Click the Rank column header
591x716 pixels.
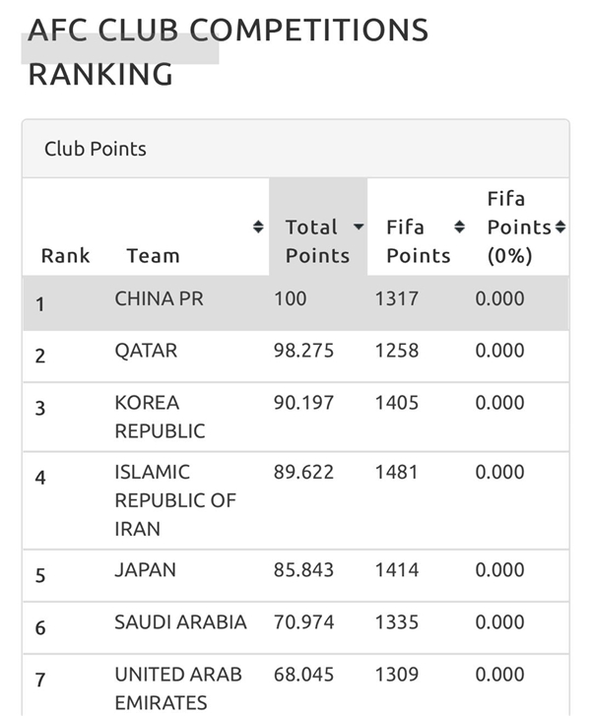[65, 256]
